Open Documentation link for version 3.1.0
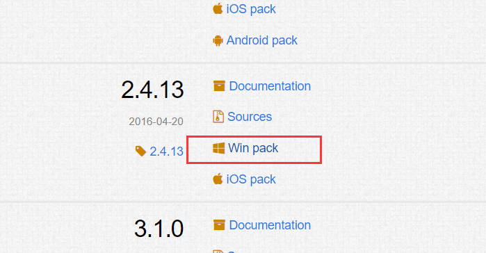Screen dimensions: 486x253 pyautogui.click(x=270, y=225)
